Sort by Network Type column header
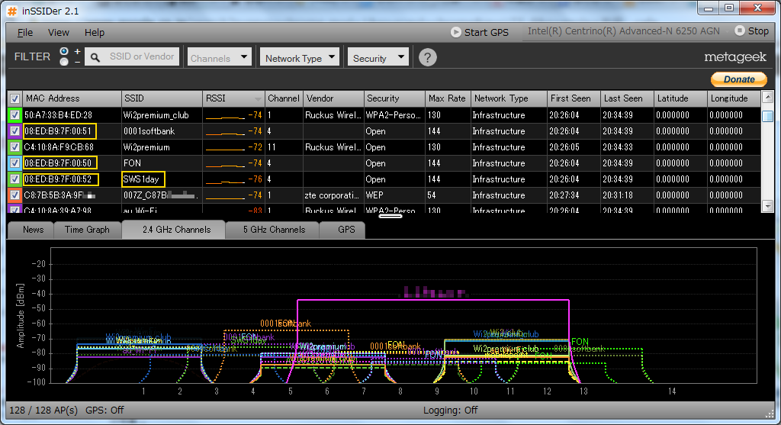 509,98
